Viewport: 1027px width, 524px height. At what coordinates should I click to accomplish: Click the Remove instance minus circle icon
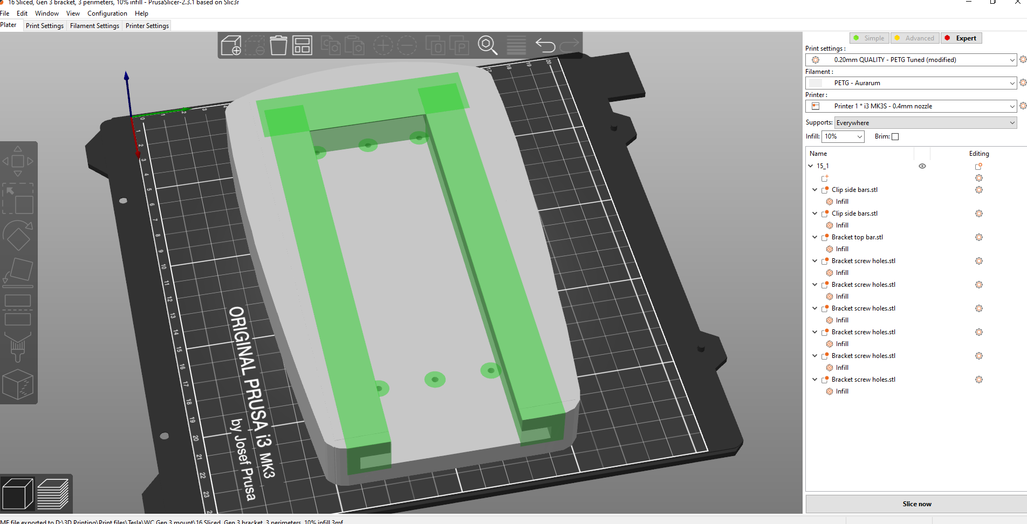(x=407, y=45)
